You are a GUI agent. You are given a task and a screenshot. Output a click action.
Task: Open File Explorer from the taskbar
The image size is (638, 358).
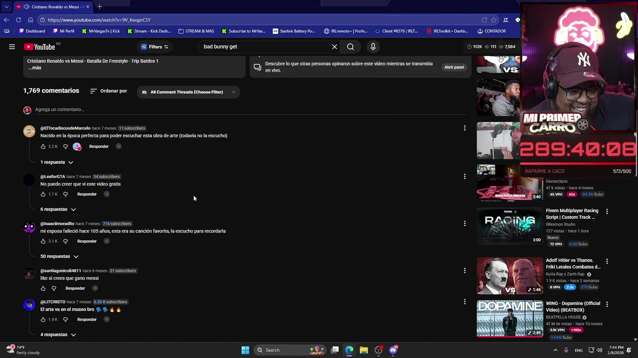point(364,350)
